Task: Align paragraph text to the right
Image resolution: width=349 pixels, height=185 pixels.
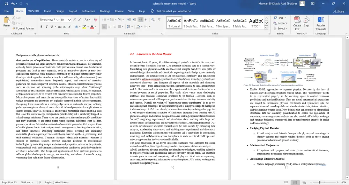Action: (x=114, y=27)
